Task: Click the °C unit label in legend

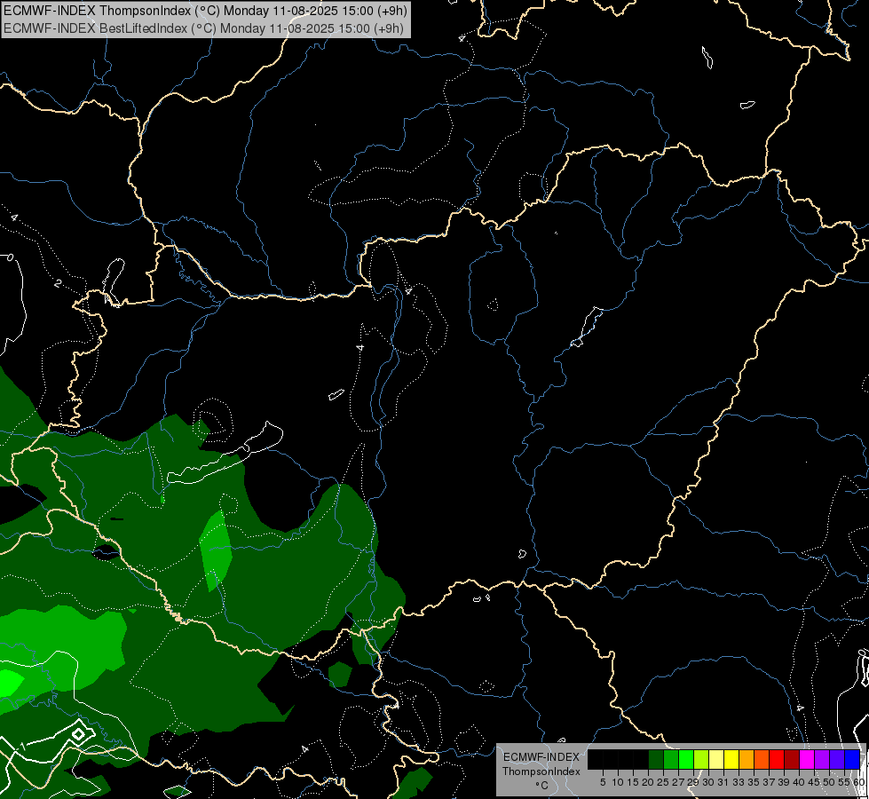Action: [541, 786]
